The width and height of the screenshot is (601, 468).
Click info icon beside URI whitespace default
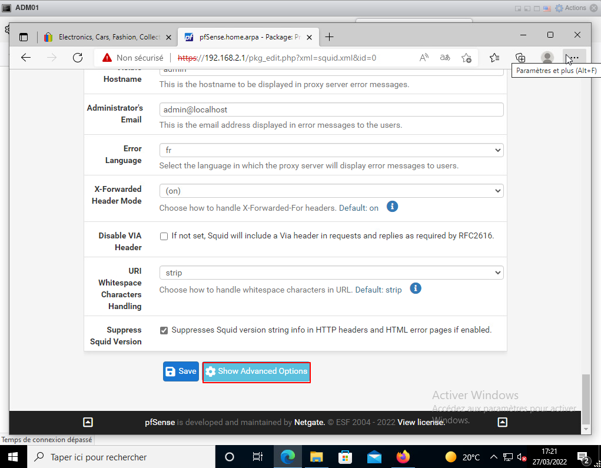point(416,288)
